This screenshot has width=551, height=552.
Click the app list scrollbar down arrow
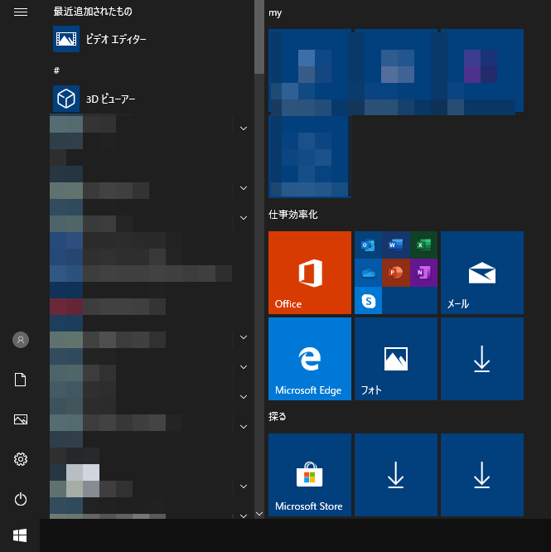click(259, 514)
